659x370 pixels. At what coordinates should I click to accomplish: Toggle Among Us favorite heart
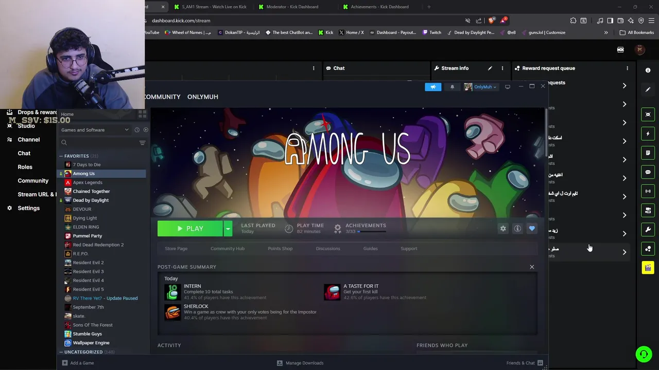pos(532,229)
